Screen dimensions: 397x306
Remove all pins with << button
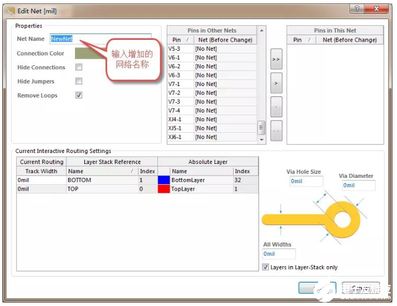(x=276, y=130)
